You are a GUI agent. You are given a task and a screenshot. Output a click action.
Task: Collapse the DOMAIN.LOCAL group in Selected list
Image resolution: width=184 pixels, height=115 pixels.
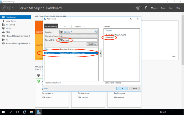[106, 35]
